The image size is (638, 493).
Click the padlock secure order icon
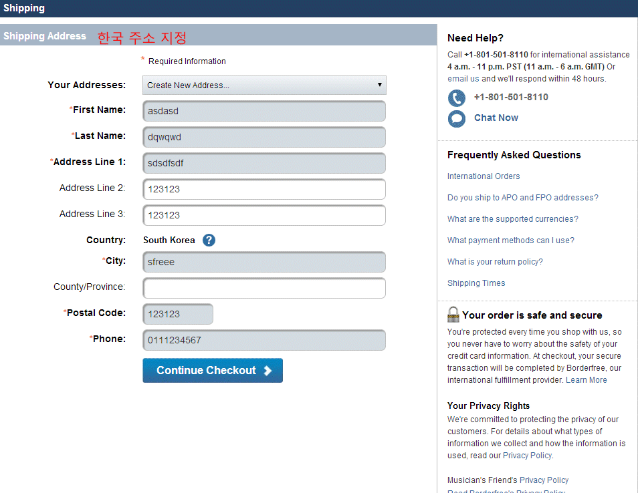[x=453, y=315]
